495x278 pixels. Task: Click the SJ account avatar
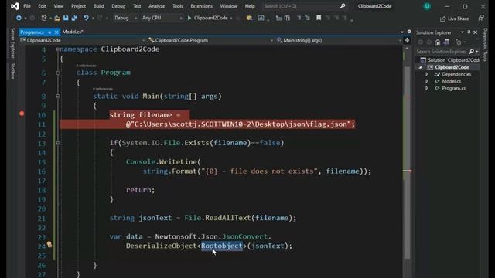tap(427, 6)
